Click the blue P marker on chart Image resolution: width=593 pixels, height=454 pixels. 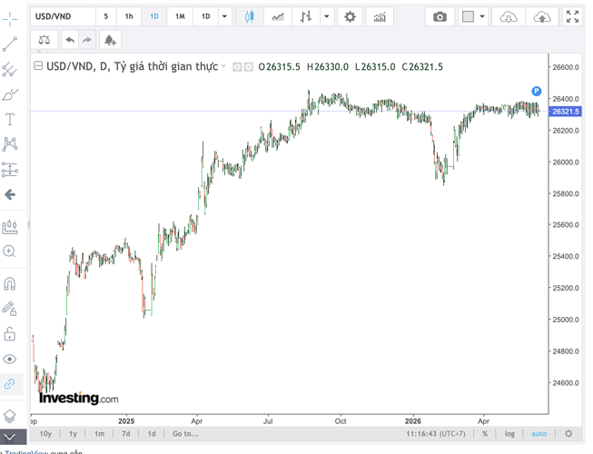pos(537,91)
